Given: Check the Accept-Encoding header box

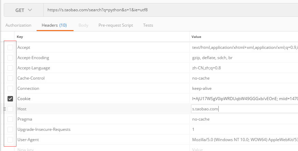Looking at the screenshot, I should [x=10, y=58].
